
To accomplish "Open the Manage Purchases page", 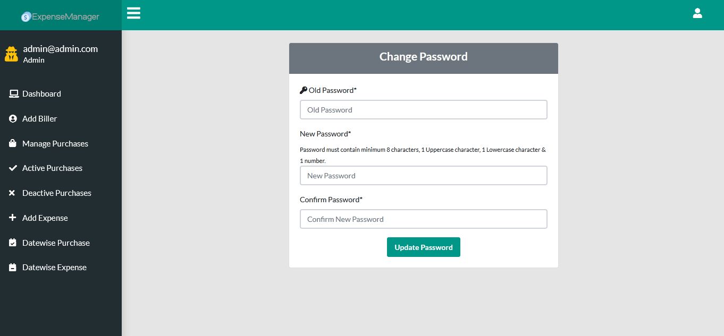I will [x=55, y=144].
